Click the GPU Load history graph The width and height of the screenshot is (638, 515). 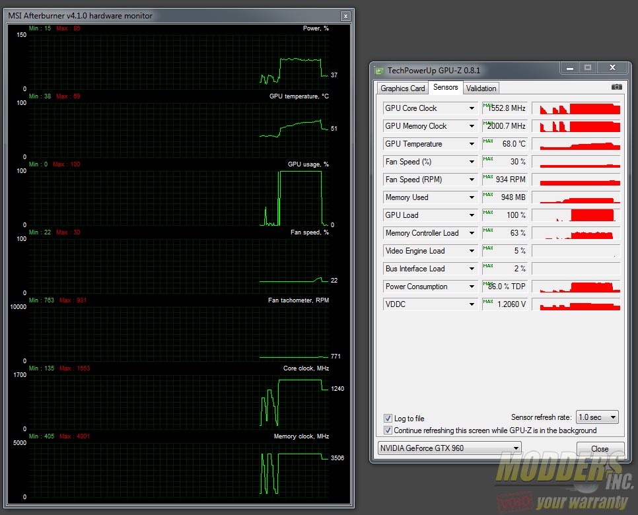coord(576,215)
